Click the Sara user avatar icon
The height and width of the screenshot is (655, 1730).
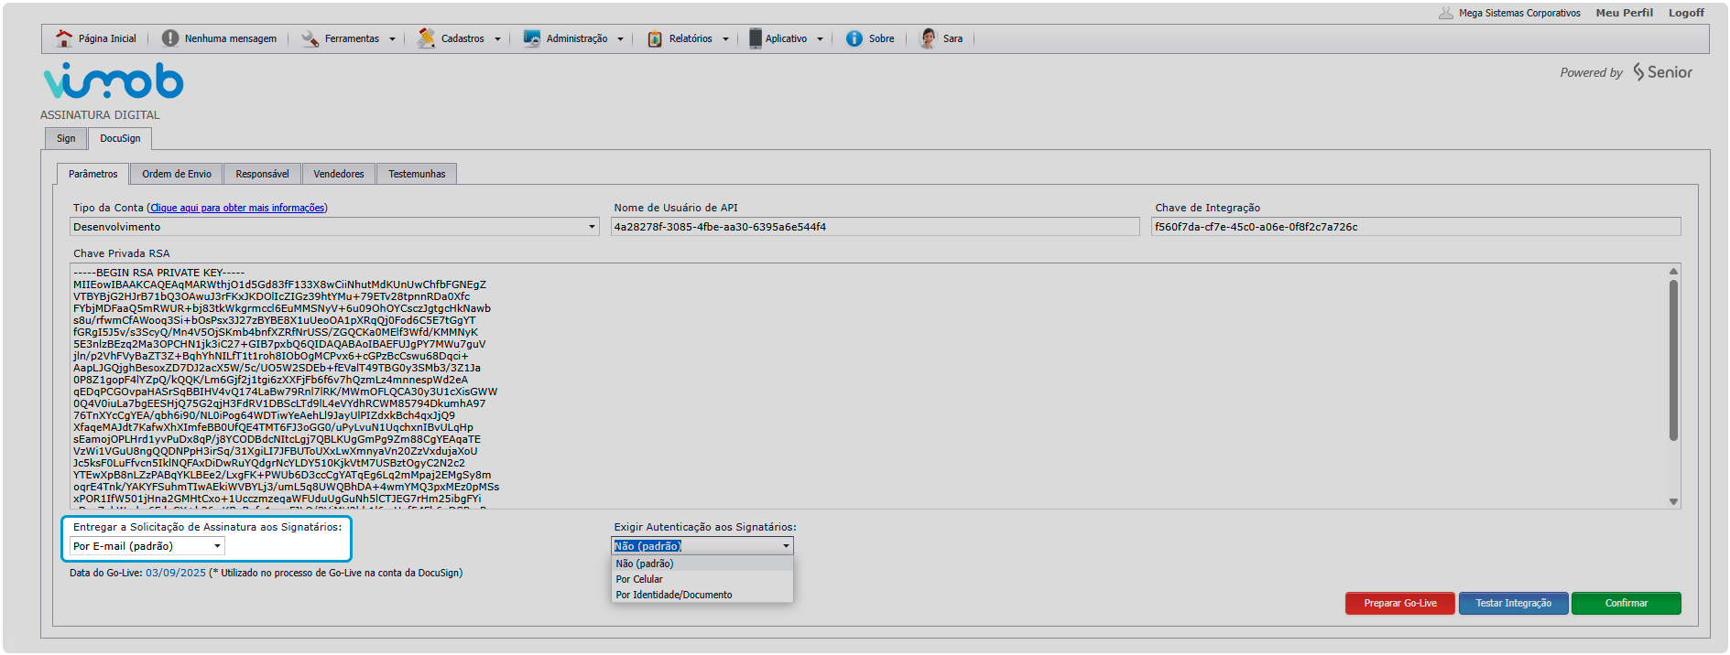coord(928,38)
